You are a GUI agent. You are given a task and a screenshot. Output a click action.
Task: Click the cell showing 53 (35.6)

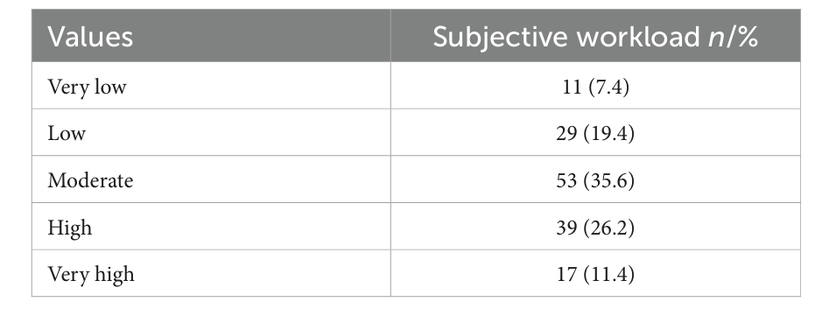coord(595,179)
